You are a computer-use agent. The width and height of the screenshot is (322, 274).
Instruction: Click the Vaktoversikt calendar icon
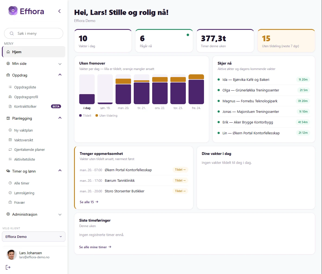pos(10,140)
